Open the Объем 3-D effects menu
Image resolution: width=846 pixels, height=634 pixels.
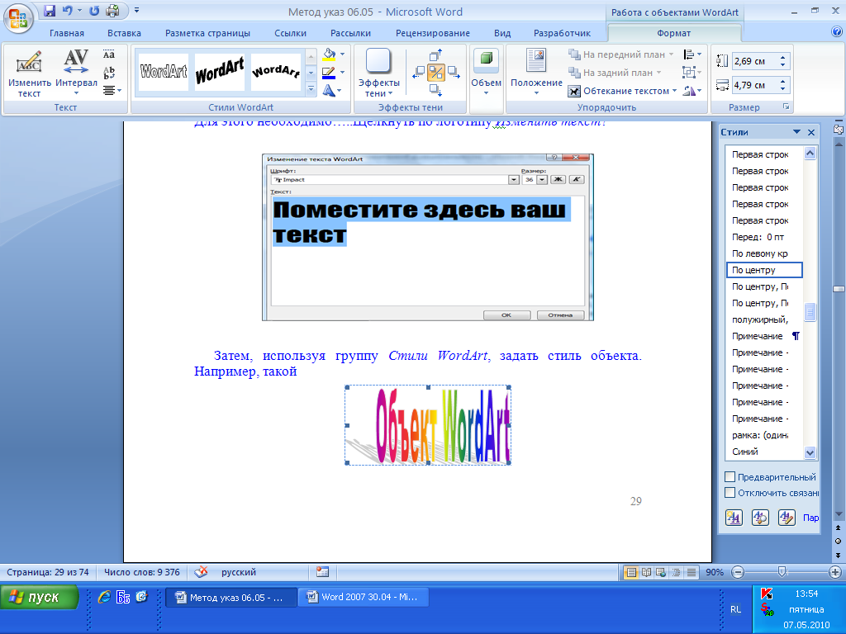(486, 73)
